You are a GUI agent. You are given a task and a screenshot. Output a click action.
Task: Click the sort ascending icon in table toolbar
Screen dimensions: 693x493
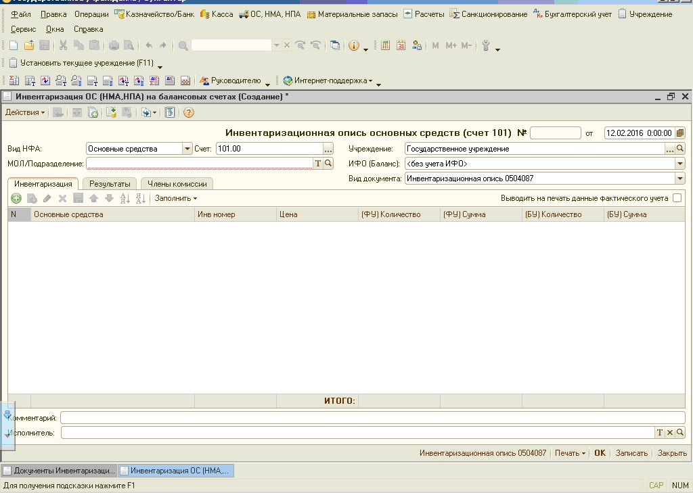click(125, 199)
